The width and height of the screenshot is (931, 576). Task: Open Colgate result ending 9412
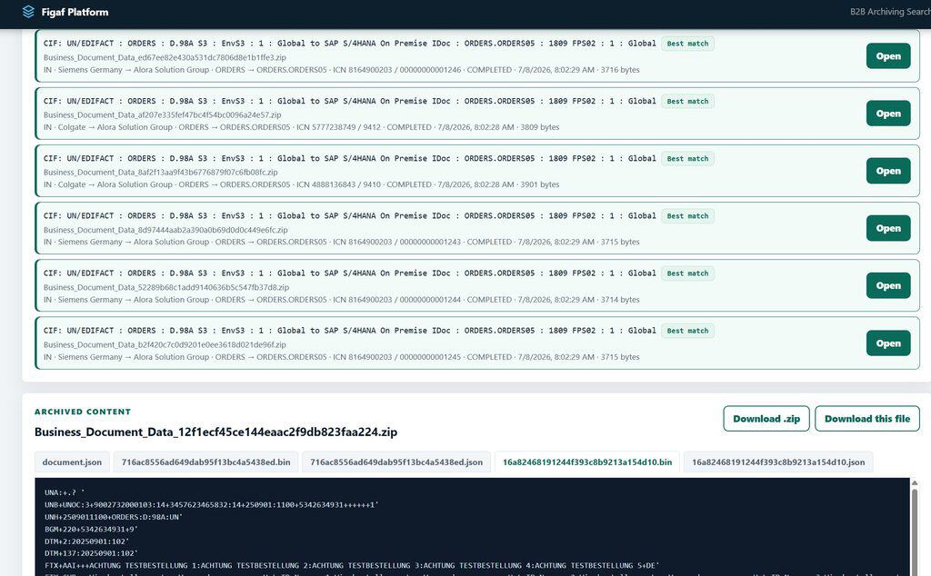point(887,114)
